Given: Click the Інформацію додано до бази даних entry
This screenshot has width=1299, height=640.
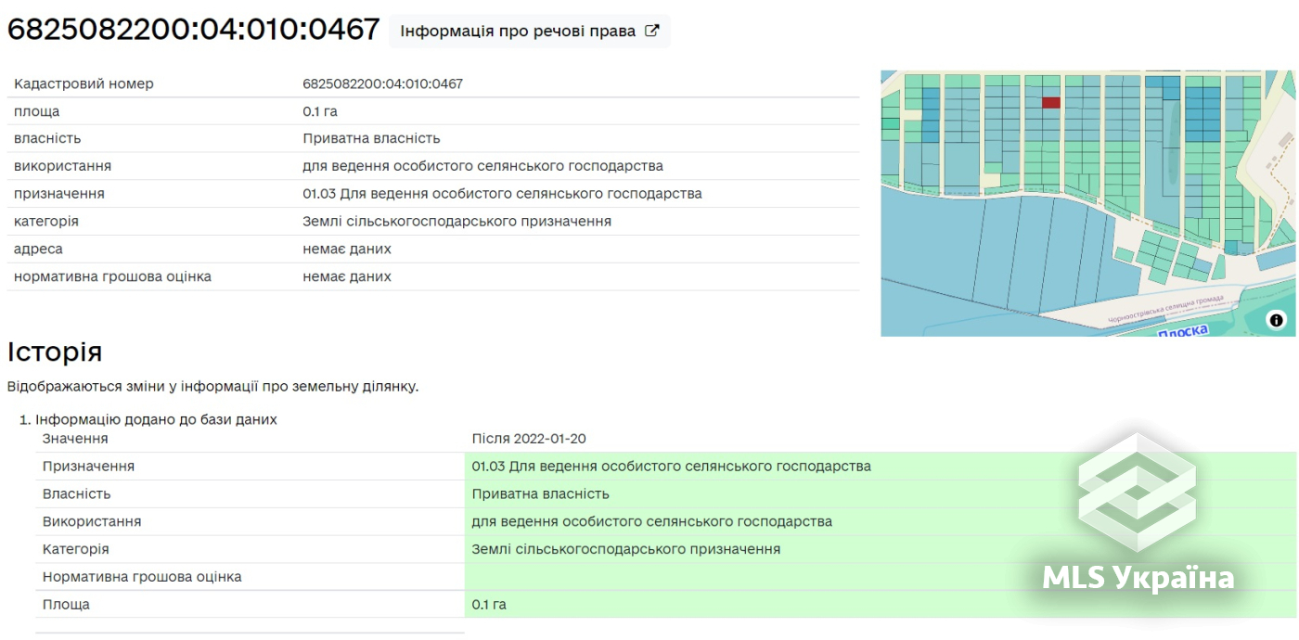Looking at the screenshot, I should (156, 419).
